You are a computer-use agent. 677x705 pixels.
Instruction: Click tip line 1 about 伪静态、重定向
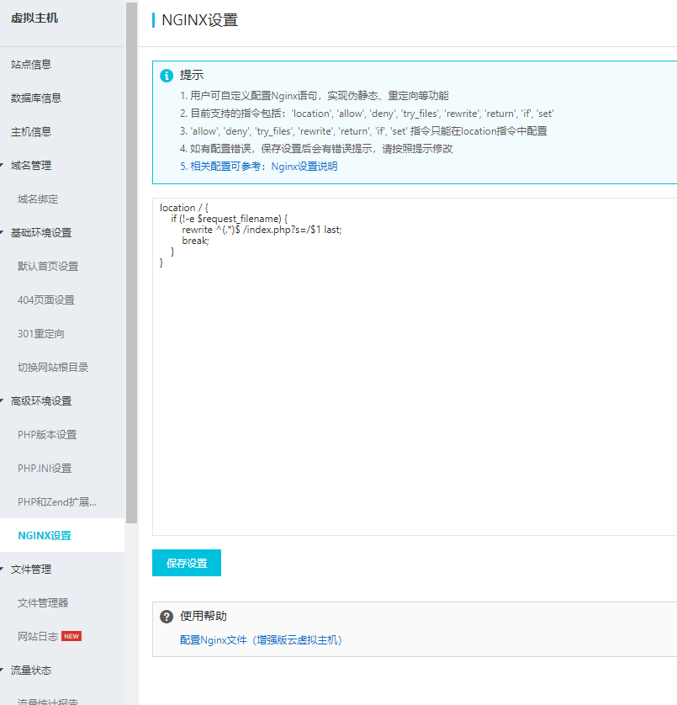(315, 96)
